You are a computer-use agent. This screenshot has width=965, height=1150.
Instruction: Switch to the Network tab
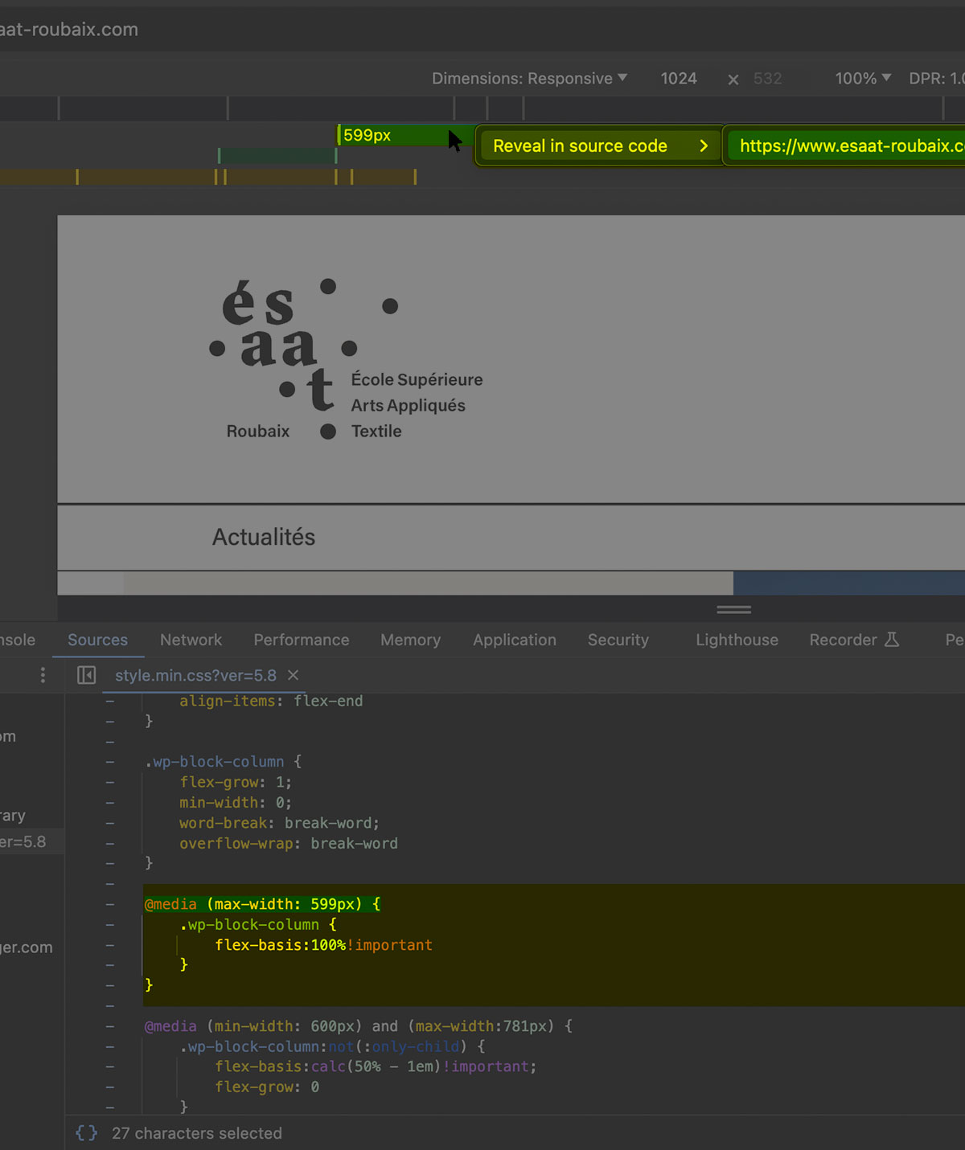tap(191, 640)
